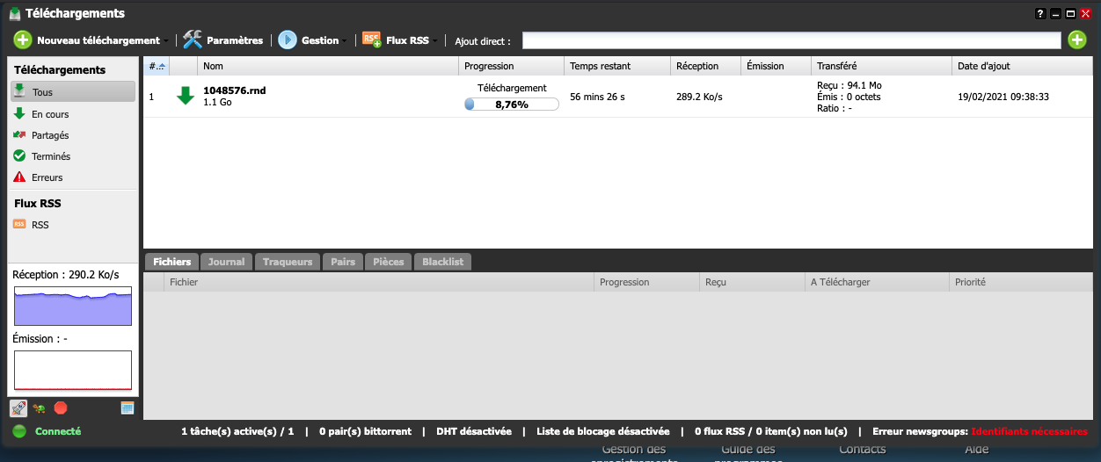1101x462 pixels.
Task: Click the help question mark icon
Action: [1040, 13]
